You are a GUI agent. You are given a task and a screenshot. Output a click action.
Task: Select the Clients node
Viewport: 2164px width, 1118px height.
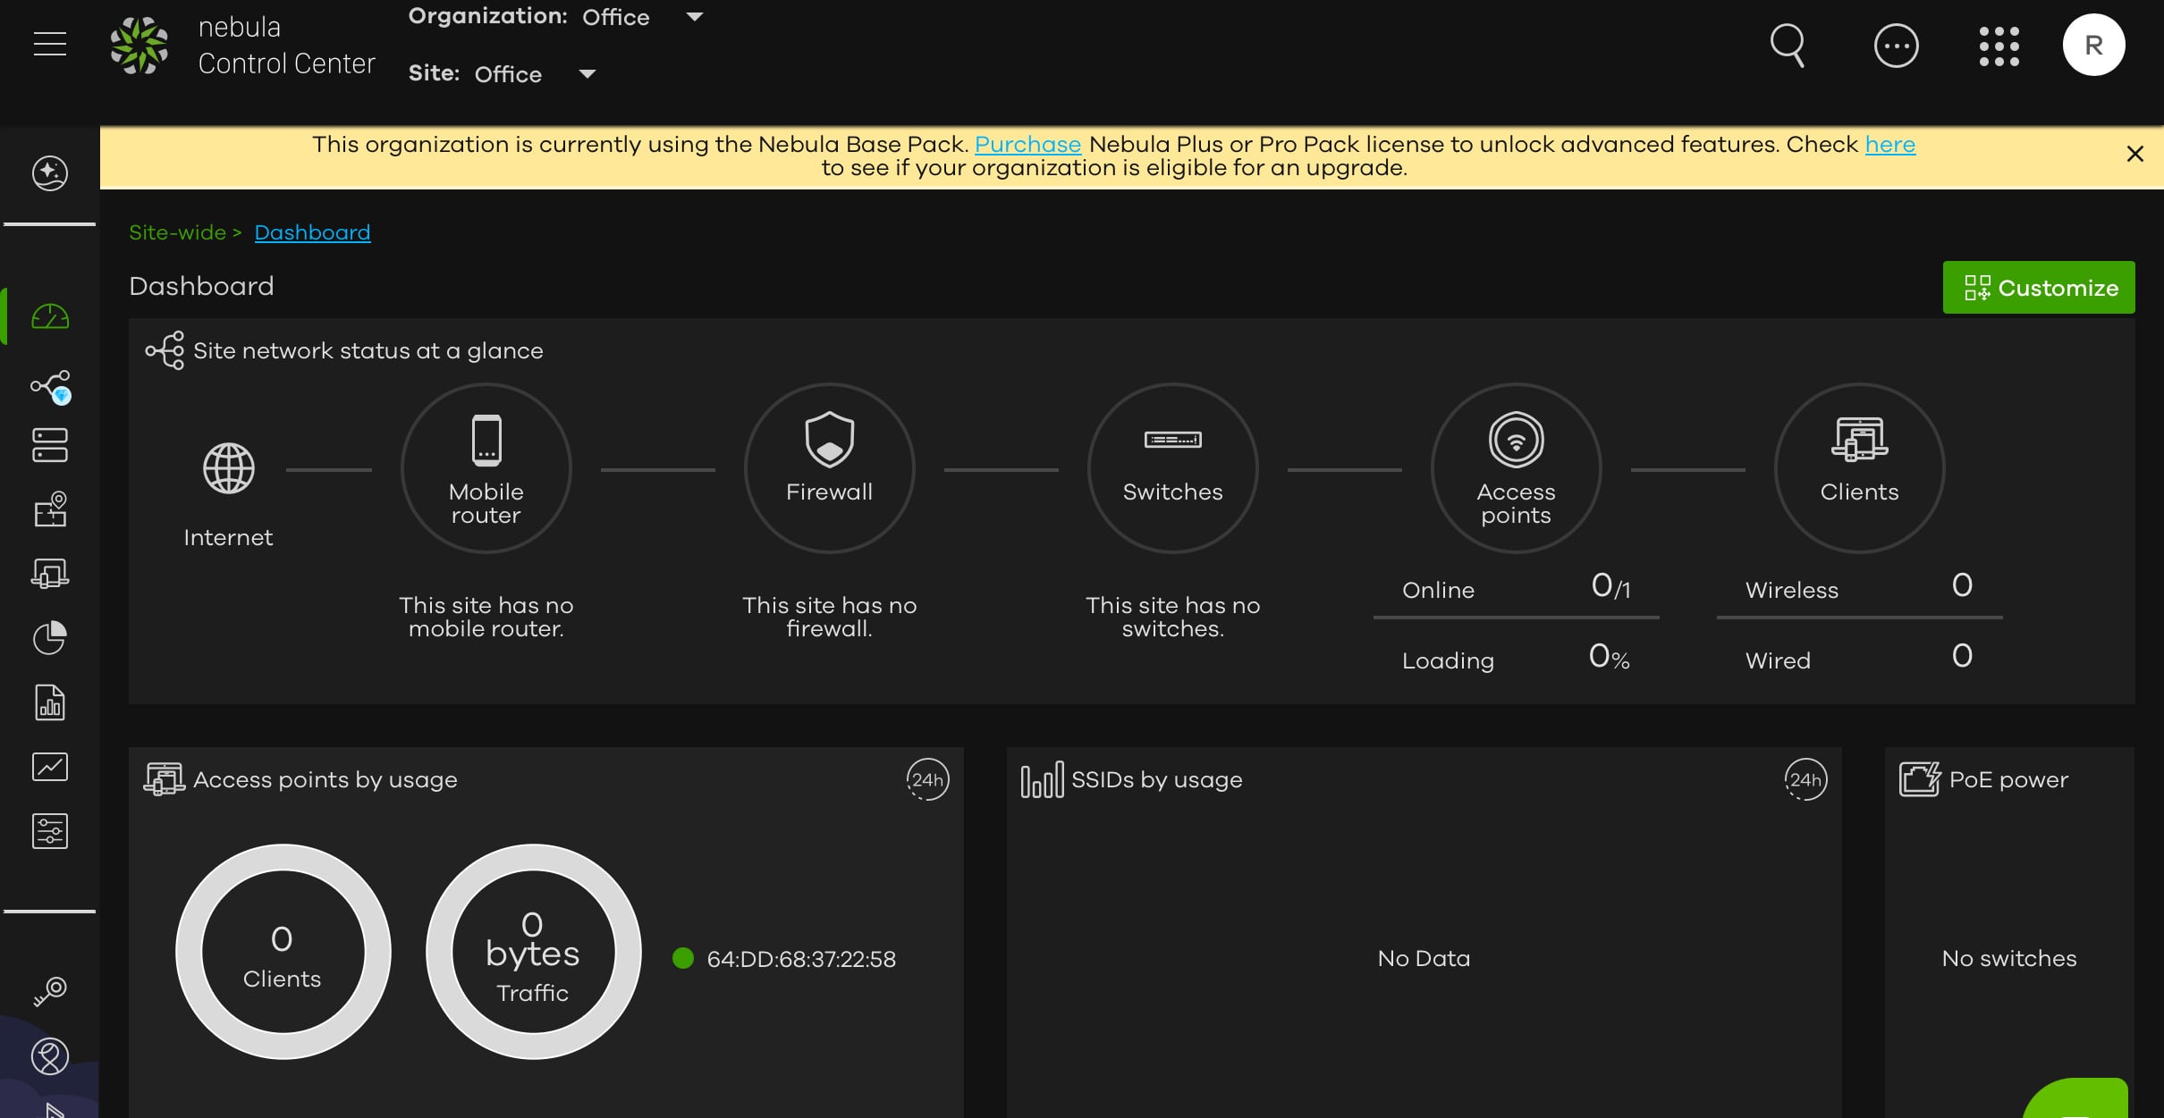point(1860,468)
